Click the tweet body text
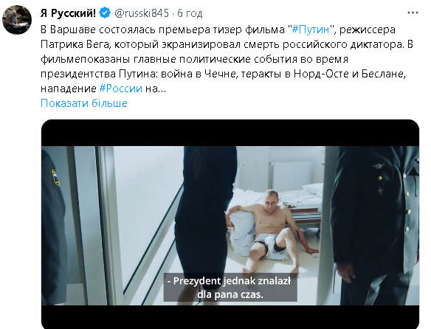This screenshot has height=329, width=431. [x=227, y=59]
